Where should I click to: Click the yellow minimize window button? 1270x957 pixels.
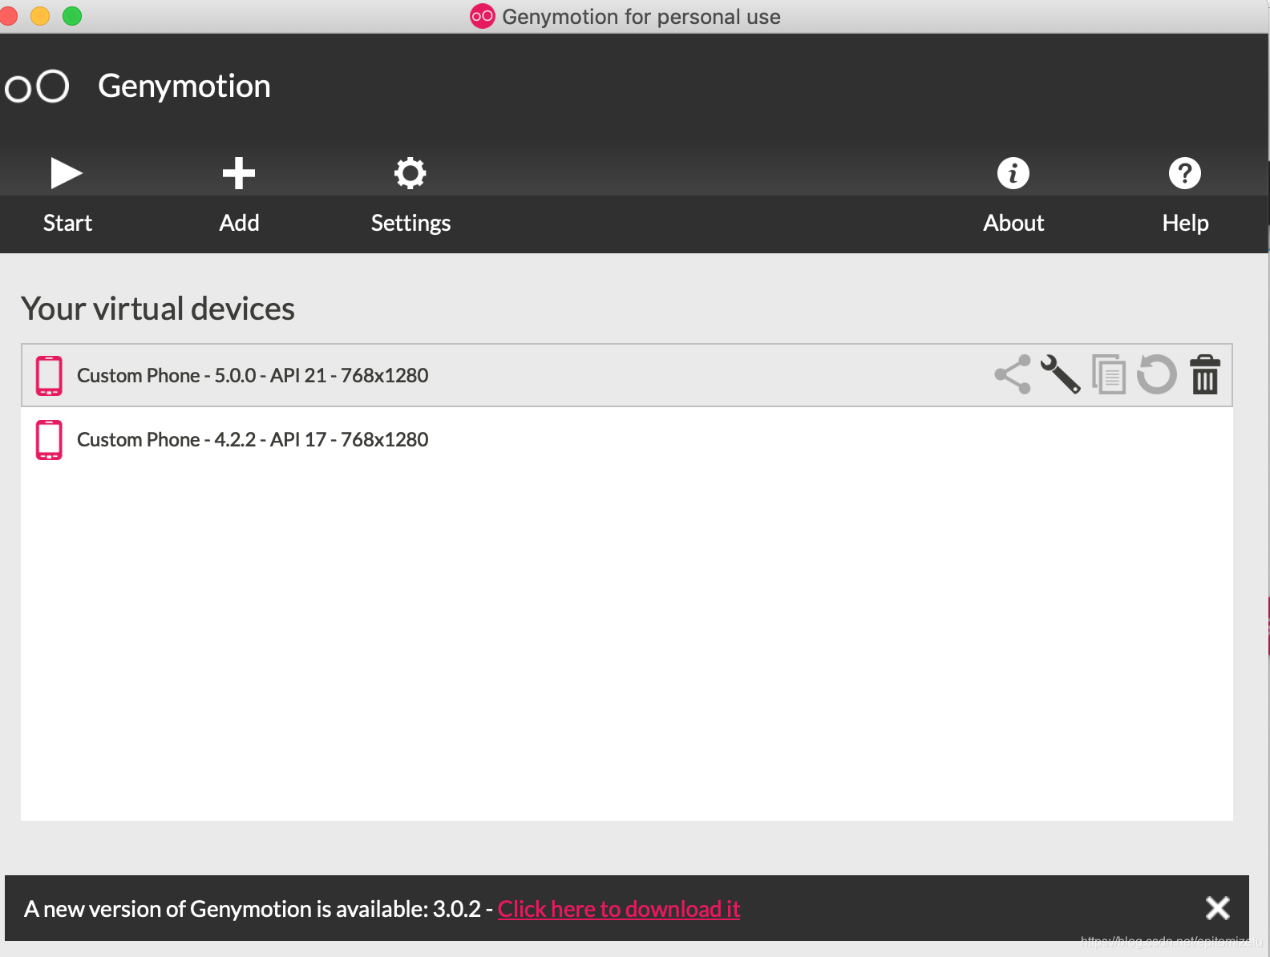(x=40, y=16)
